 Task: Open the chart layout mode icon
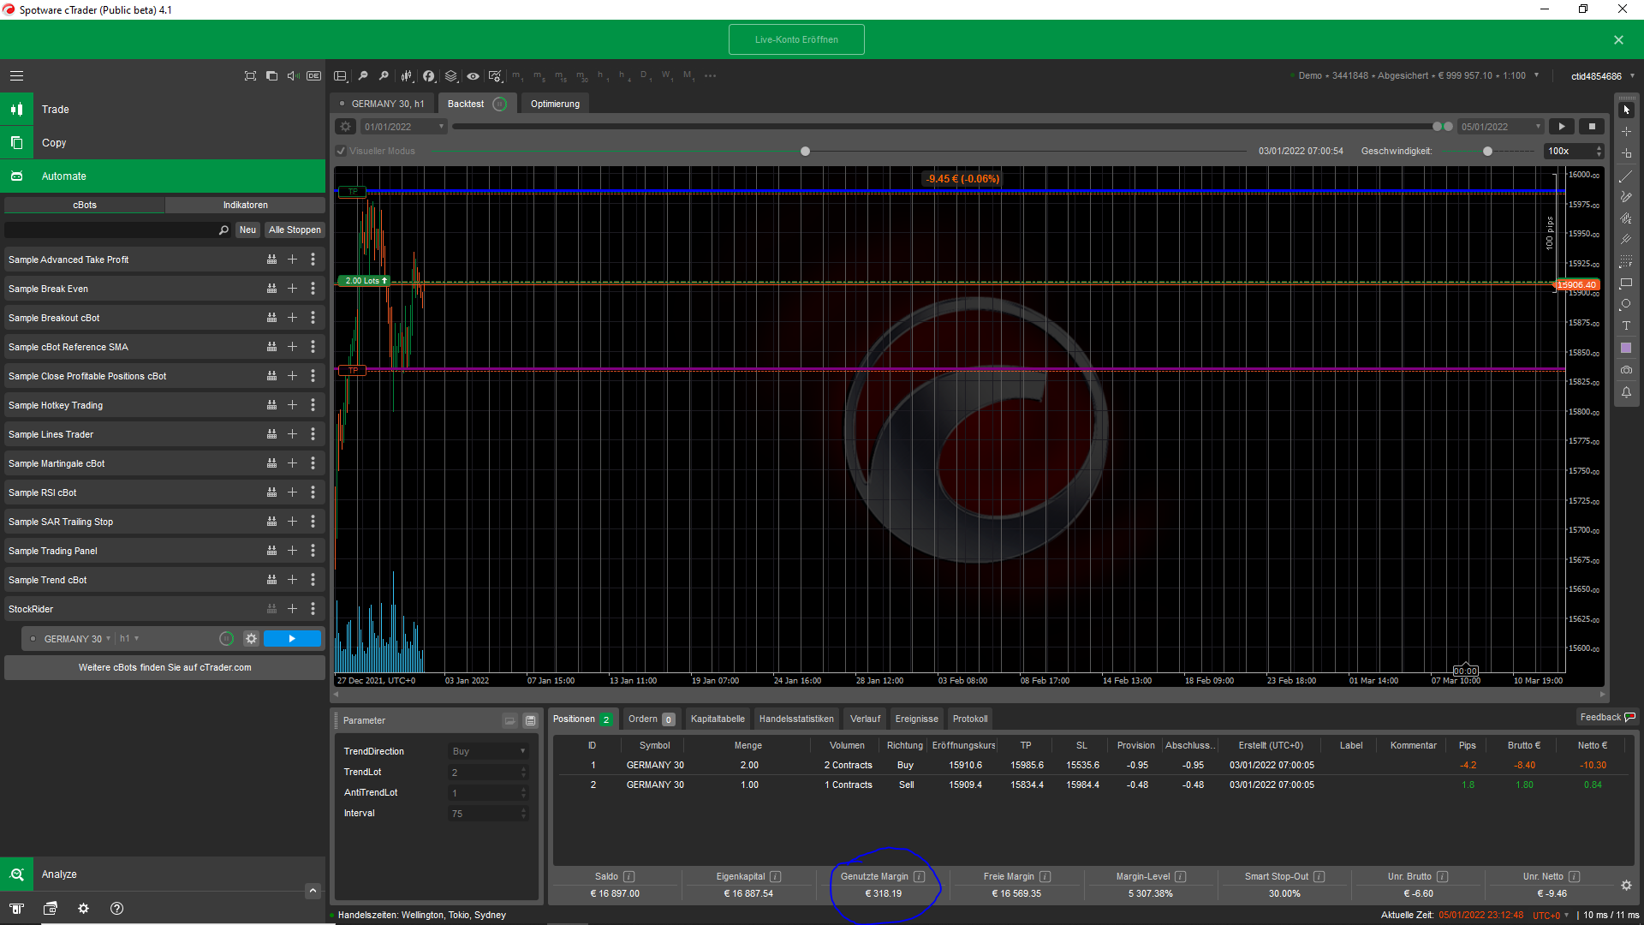click(340, 76)
